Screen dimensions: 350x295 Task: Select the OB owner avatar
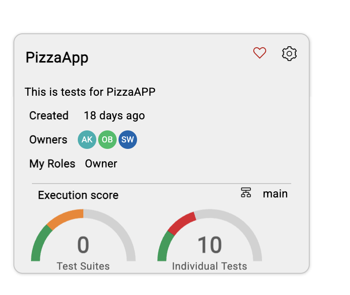(107, 140)
